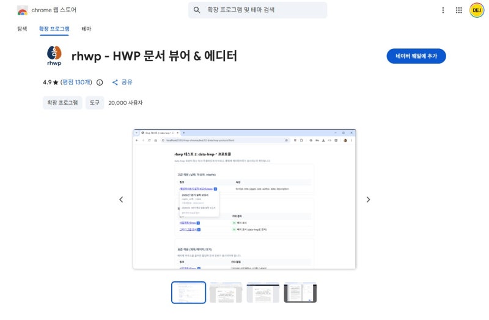Click the 네이버 웨일에 추가 button
This screenshot has height=320, width=489.
(x=416, y=56)
